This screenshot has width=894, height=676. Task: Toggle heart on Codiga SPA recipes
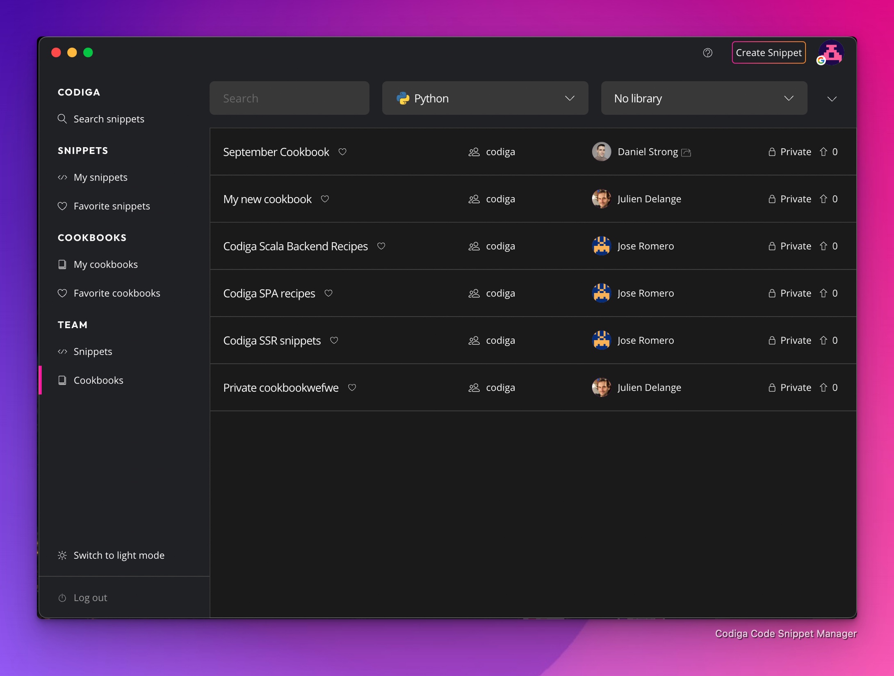pos(328,293)
